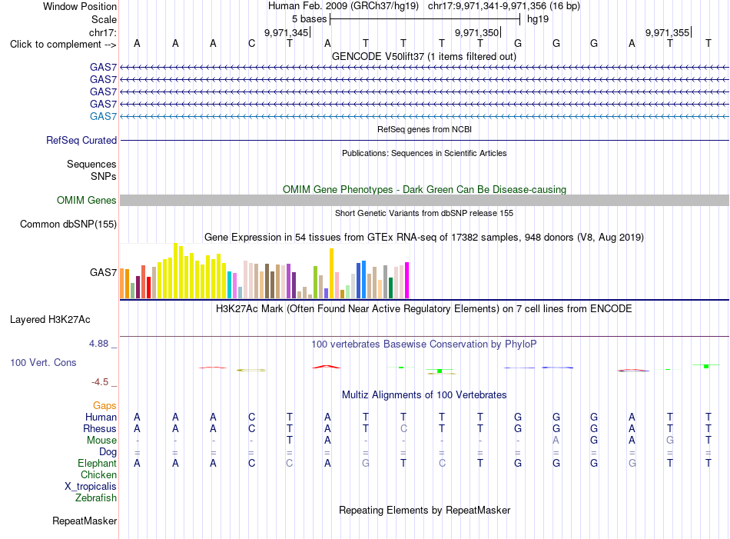Open the GTEx Gene Expression track title

pyautogui.click(x=424, y=237)
